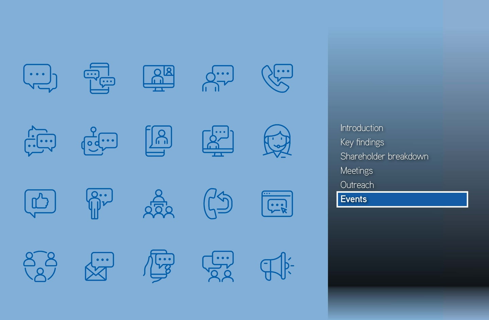Viewport: 489px width, 320px height.
Task: Click the megaphone announcement icon
Action: [277, 266]
